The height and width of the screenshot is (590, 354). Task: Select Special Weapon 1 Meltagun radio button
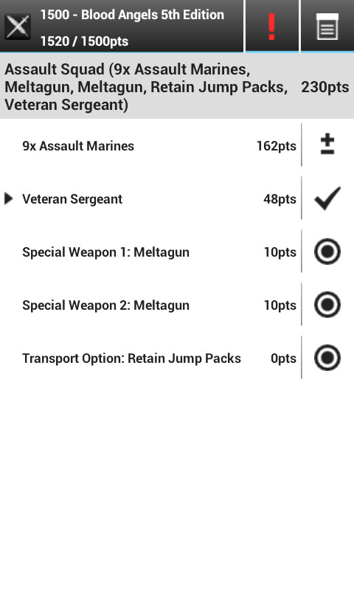pos(327,251)
